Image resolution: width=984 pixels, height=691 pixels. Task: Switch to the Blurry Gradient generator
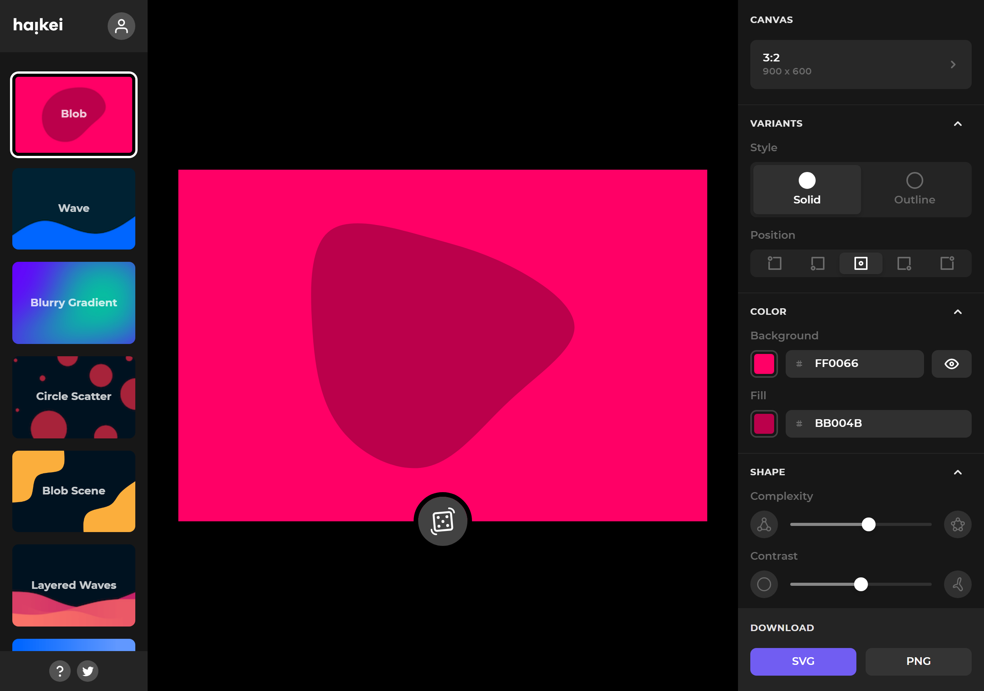[x=74, y=303]
